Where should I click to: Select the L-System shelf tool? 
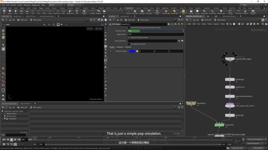point(92,12)
